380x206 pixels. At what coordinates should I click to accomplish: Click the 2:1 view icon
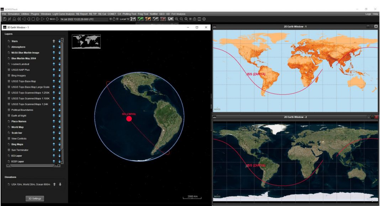pos(133,19)
